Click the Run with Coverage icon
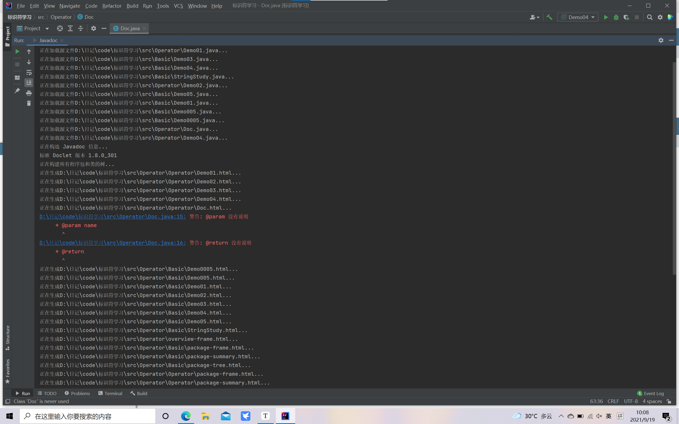Screen dimensions: 679x424 point(626,17)
